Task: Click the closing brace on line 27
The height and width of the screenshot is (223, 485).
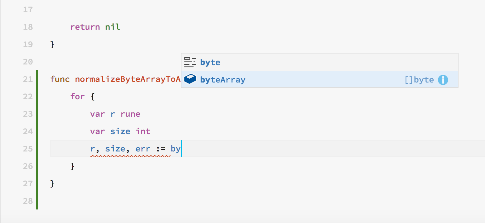Action: [x=52, y=183]
